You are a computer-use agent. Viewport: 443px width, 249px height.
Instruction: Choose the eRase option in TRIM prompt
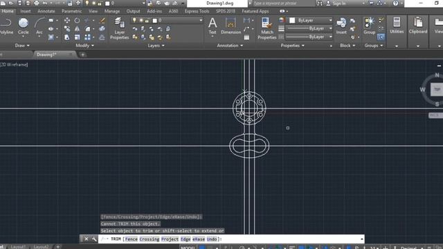pos(199,239)
